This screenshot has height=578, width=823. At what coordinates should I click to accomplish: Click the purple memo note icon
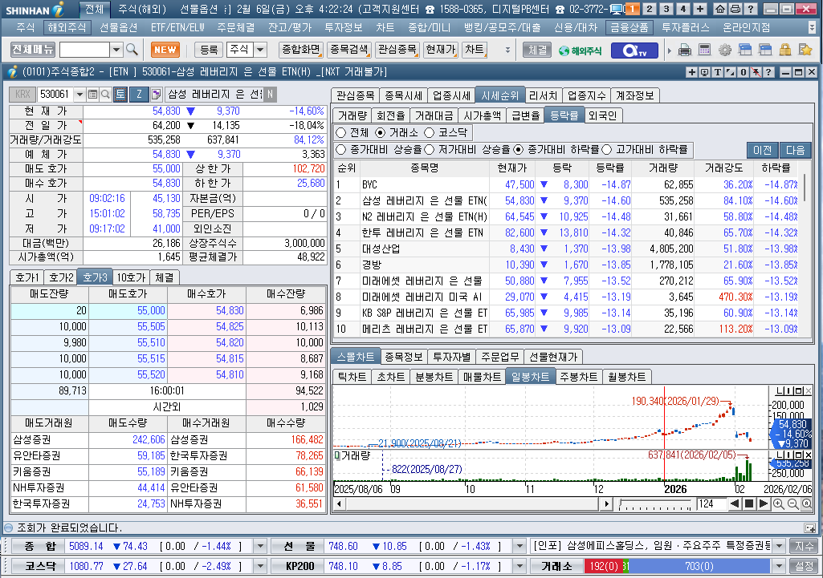click(156, 95)
